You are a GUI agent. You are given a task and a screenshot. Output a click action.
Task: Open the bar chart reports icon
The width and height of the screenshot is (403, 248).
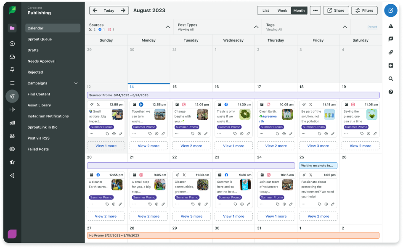tap(12, 123)
